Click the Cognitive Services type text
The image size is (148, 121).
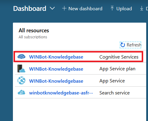119,57
